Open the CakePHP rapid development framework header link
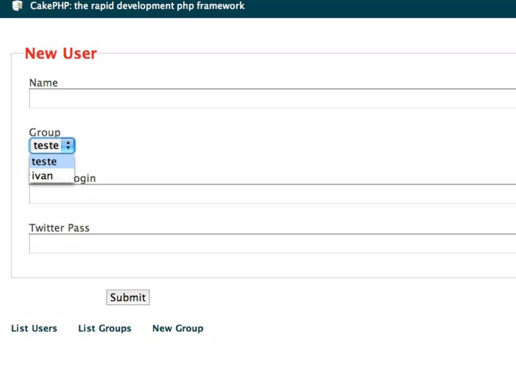The height and width of the screenshot is (387, 516). tap(137, 6)
